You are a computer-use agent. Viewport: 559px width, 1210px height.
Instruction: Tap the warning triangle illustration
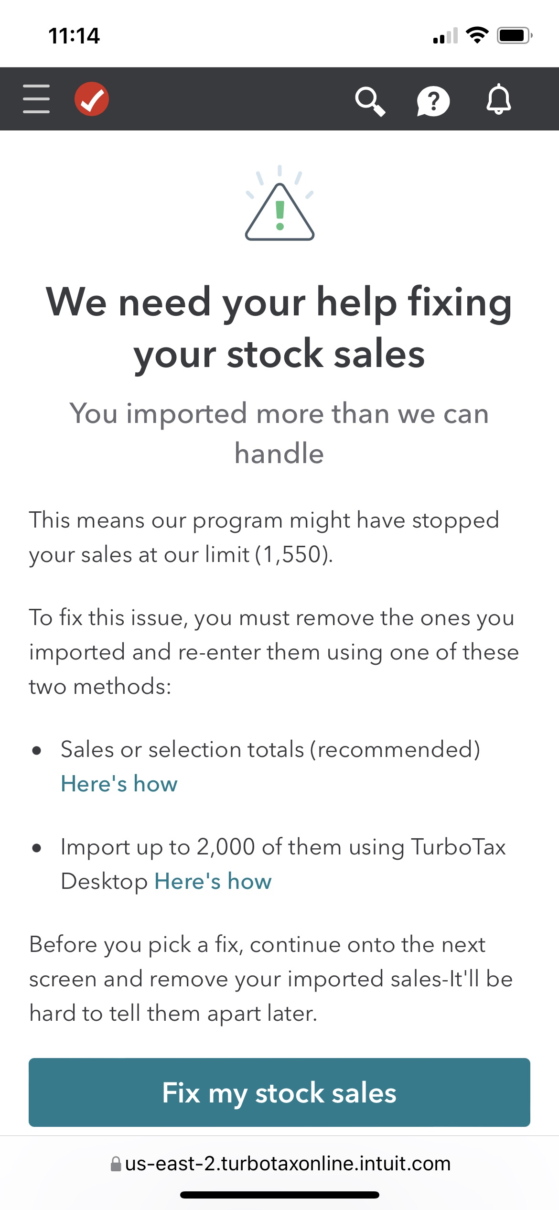[x=279, y=205]
